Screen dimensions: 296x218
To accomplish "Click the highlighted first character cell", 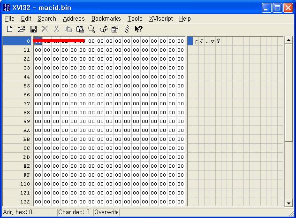I will (x=190, y=41).
